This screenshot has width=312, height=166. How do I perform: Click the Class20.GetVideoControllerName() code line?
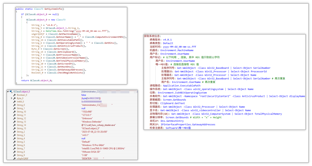click(60, 58)
